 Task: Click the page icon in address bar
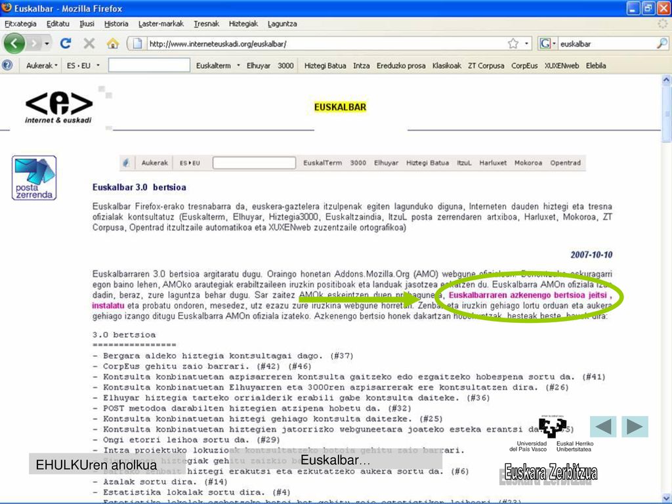pos(137,43)
